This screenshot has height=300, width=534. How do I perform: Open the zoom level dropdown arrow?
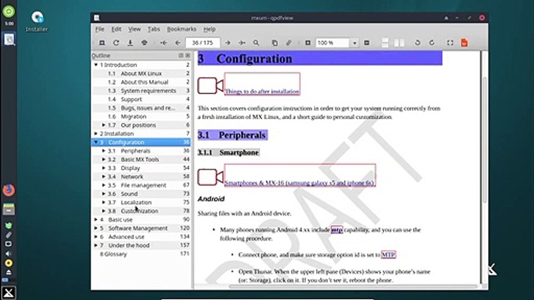click(x=355, y=43)
